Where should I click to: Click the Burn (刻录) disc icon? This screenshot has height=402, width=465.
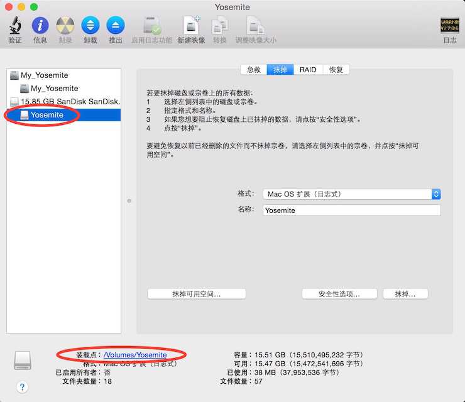coord(65,25)
